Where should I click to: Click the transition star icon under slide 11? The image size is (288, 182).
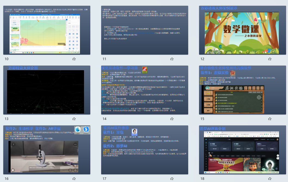coord(172,59)
